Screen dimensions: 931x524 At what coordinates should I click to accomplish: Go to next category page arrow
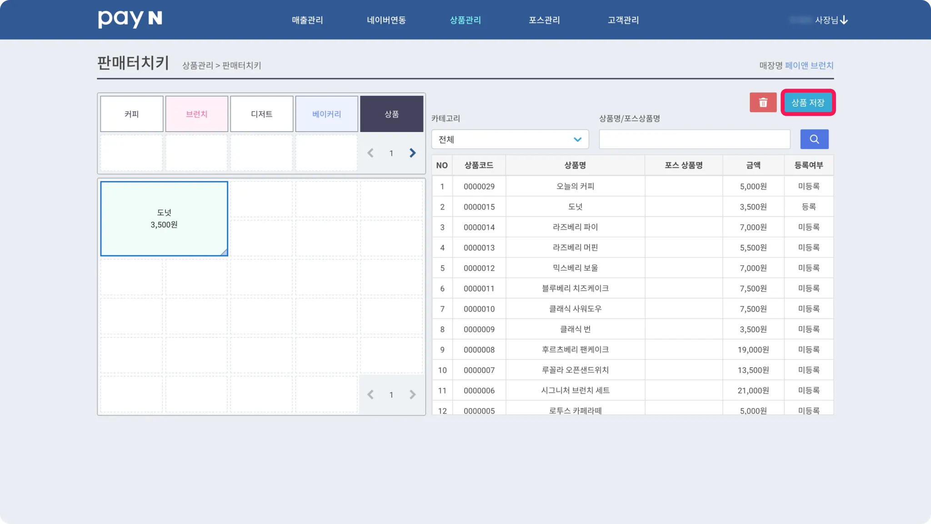pyautogui.click(x=412, y=153)
